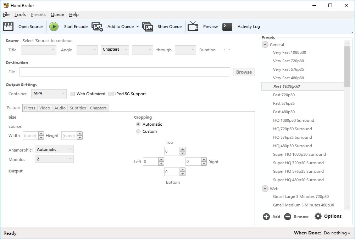Click the toolbar overflow arrow at far right
Image resolution: width=355 pixels, height=239 pixels.
352,32
